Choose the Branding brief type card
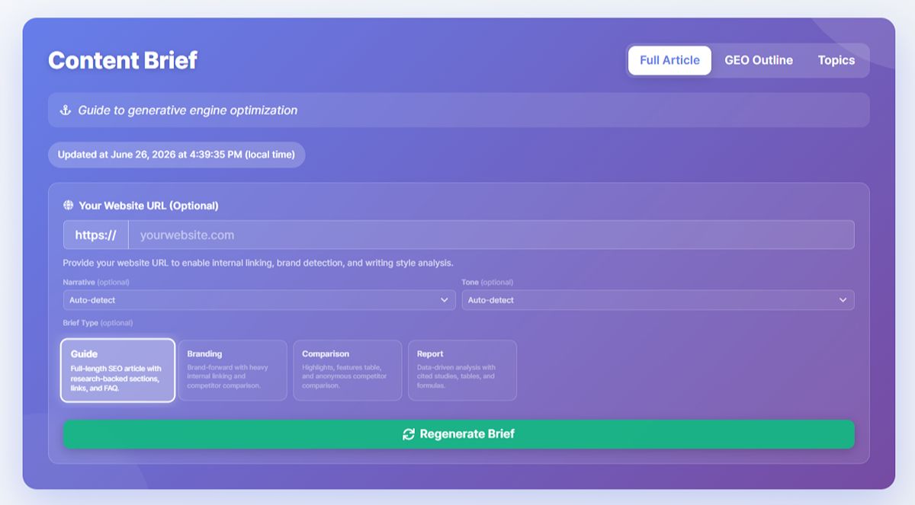Viewport: 915px width, 505px height. pos(233,370)
